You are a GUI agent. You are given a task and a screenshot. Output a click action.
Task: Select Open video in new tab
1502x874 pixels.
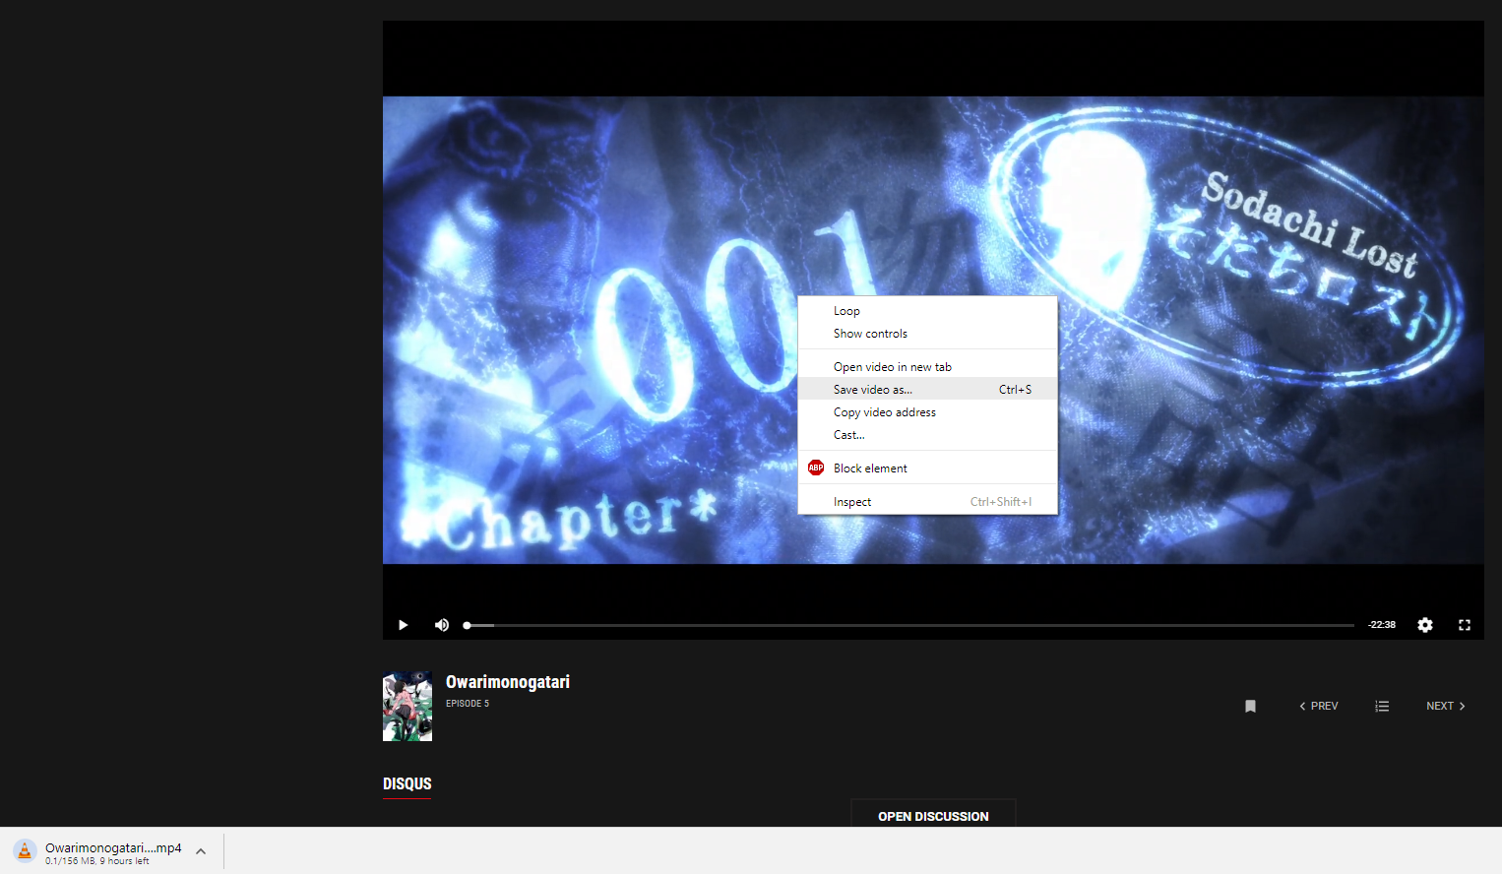927,367
